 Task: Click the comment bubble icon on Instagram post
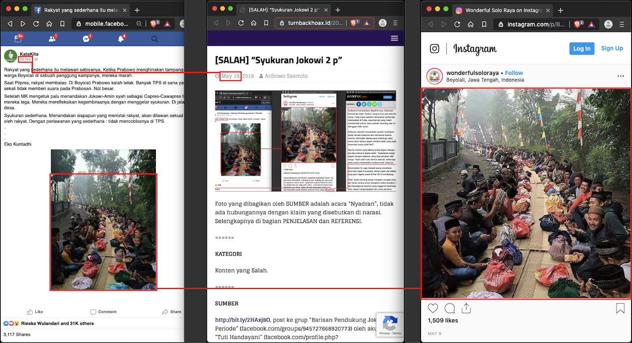pos(450,308)
